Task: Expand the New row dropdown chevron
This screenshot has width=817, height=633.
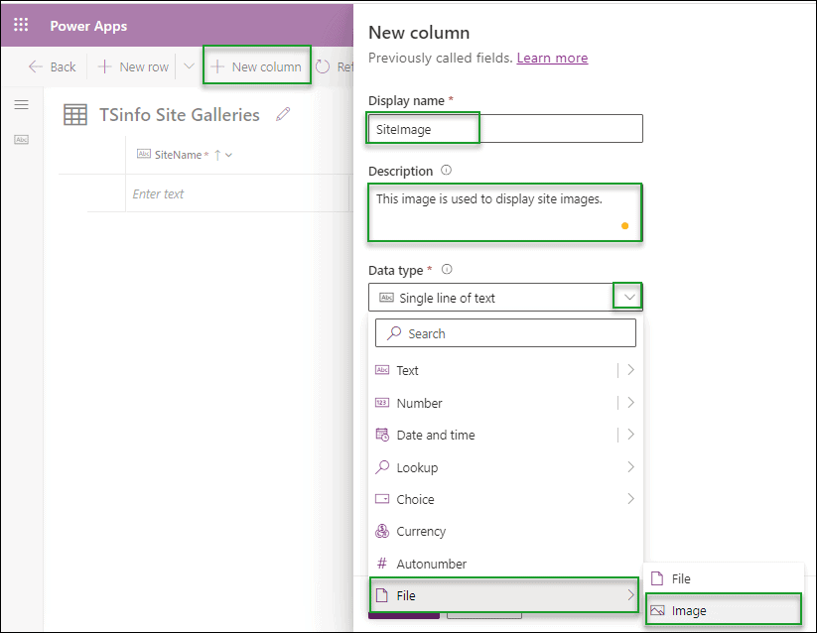Action: (189, 66)
